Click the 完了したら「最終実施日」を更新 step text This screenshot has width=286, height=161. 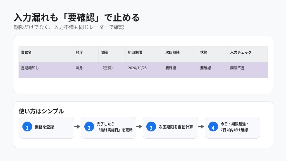[x=115, y=127]
